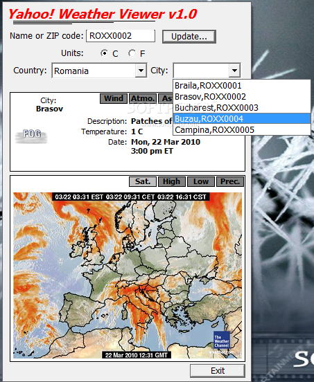Image resolution: width=314 pixels, height=382 pixels.
Task: Click inside the City combo box field
Action: pos(201,71)
